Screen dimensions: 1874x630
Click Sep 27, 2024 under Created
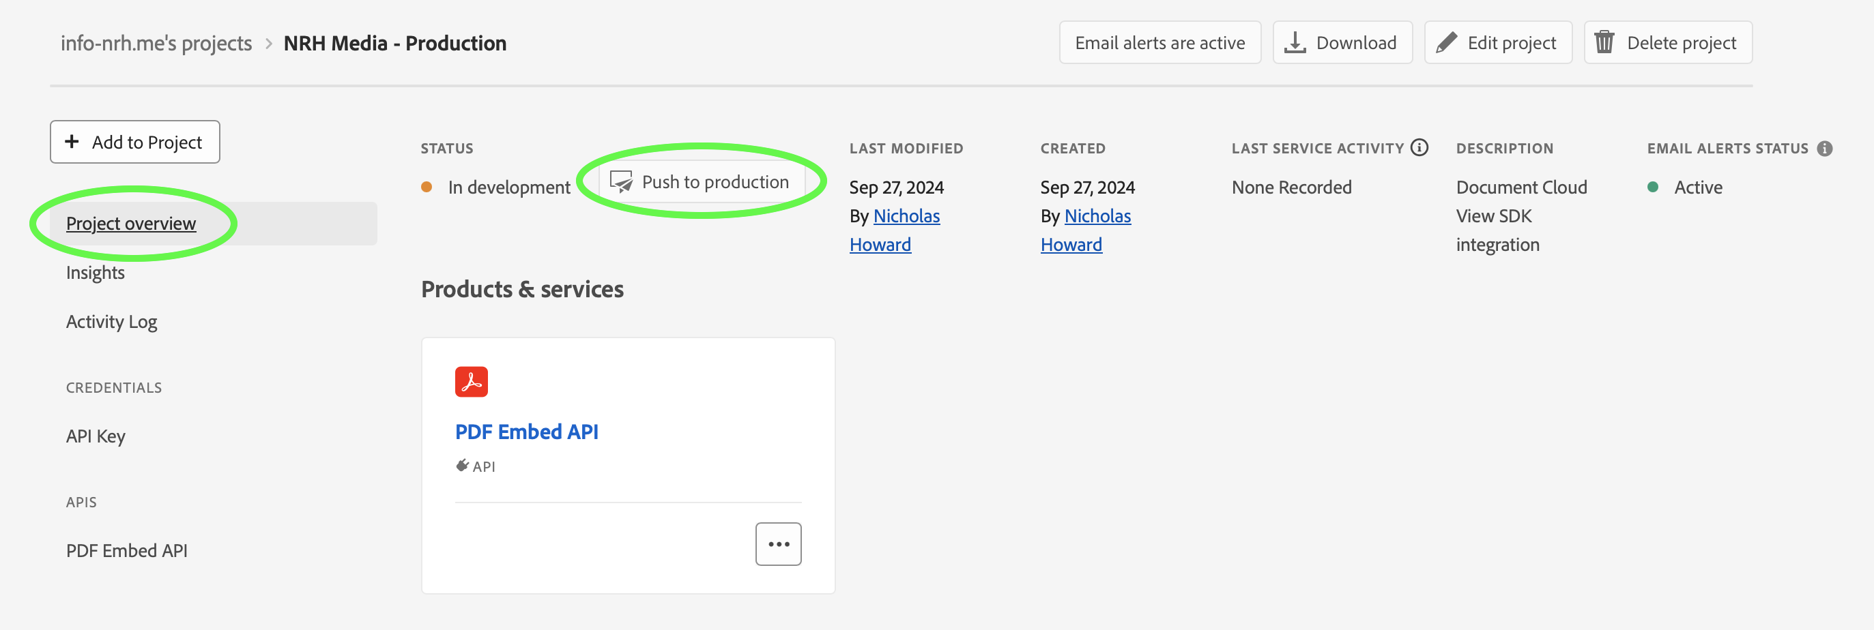1088,187
